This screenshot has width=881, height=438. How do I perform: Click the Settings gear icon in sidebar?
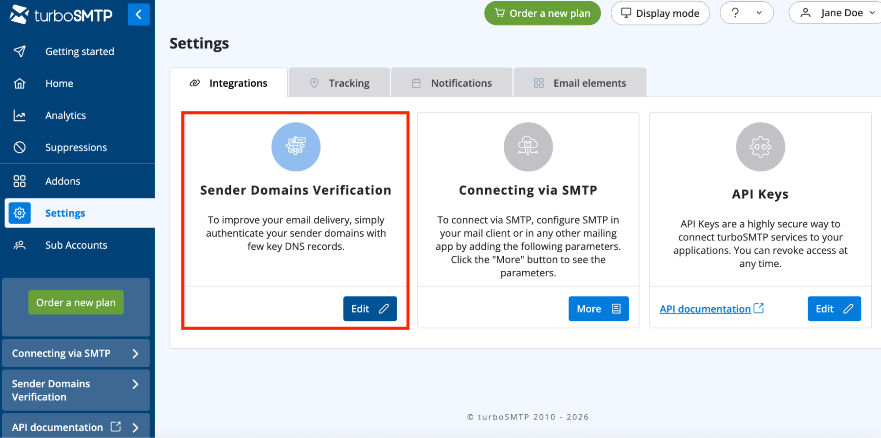click(x=19, y=213)
